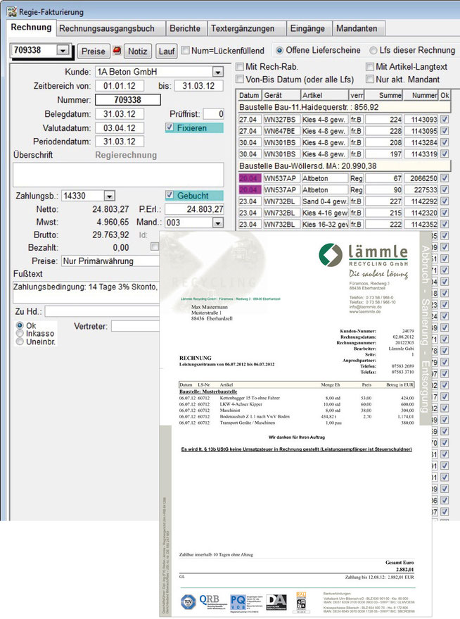
Task: Toggle the Fixieren checkbox
Action: click(x=170, y=127)
